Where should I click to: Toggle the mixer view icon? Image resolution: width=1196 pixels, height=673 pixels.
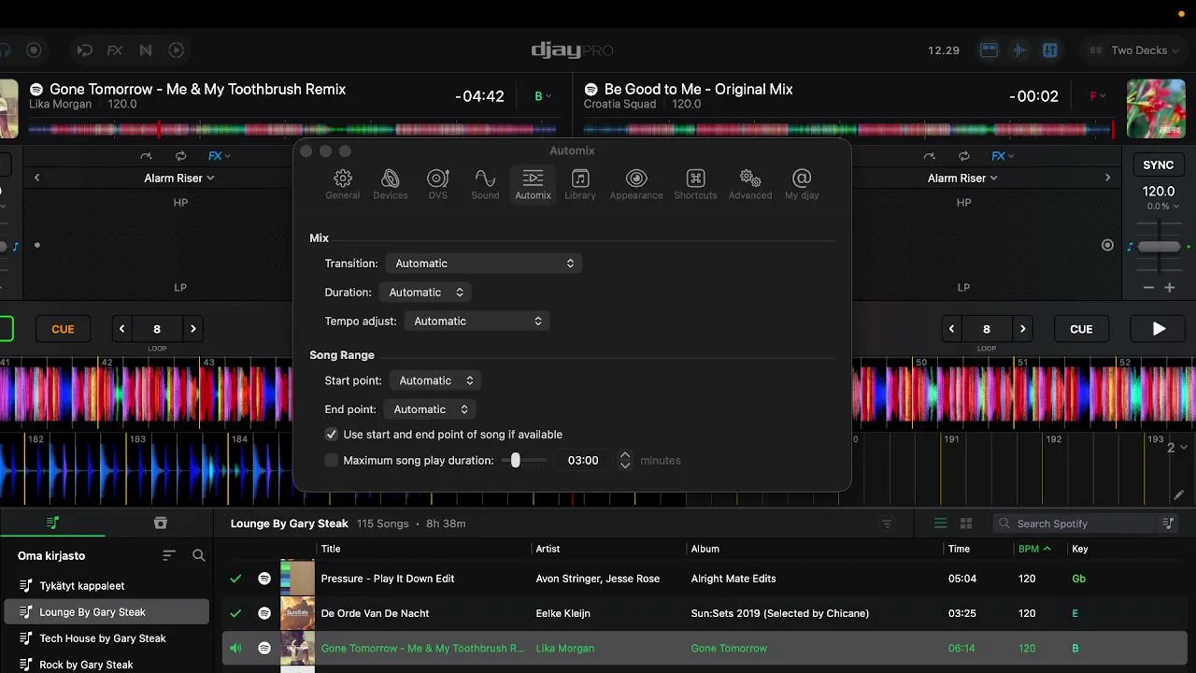point(1049,50)
